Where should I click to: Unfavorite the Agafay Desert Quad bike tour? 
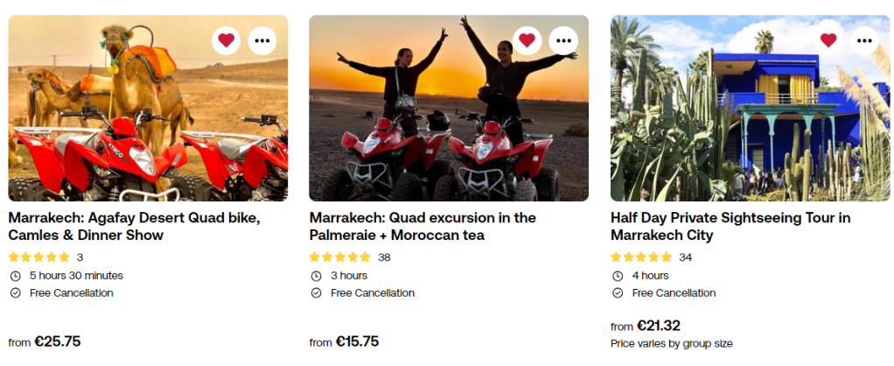(x=226, y=40)
